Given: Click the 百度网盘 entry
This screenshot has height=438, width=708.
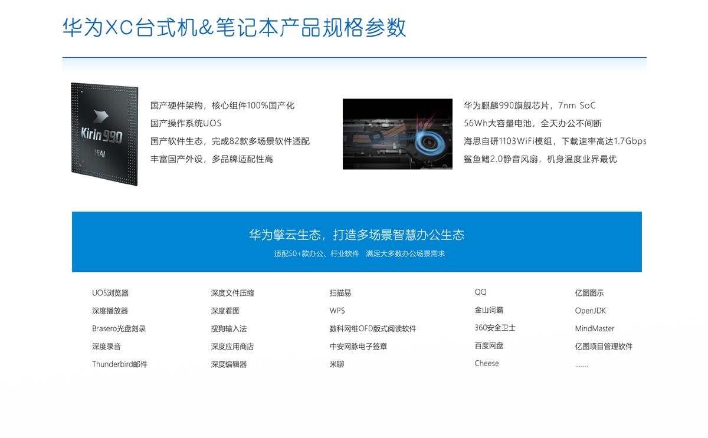Looking at the screenshot, I should pyautogui.click(x=489, y=345).
